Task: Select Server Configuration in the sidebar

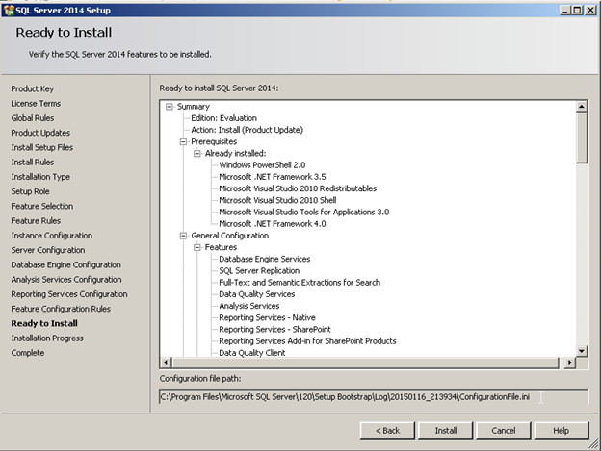Action: pyautogui.click(x=48, y=250)
